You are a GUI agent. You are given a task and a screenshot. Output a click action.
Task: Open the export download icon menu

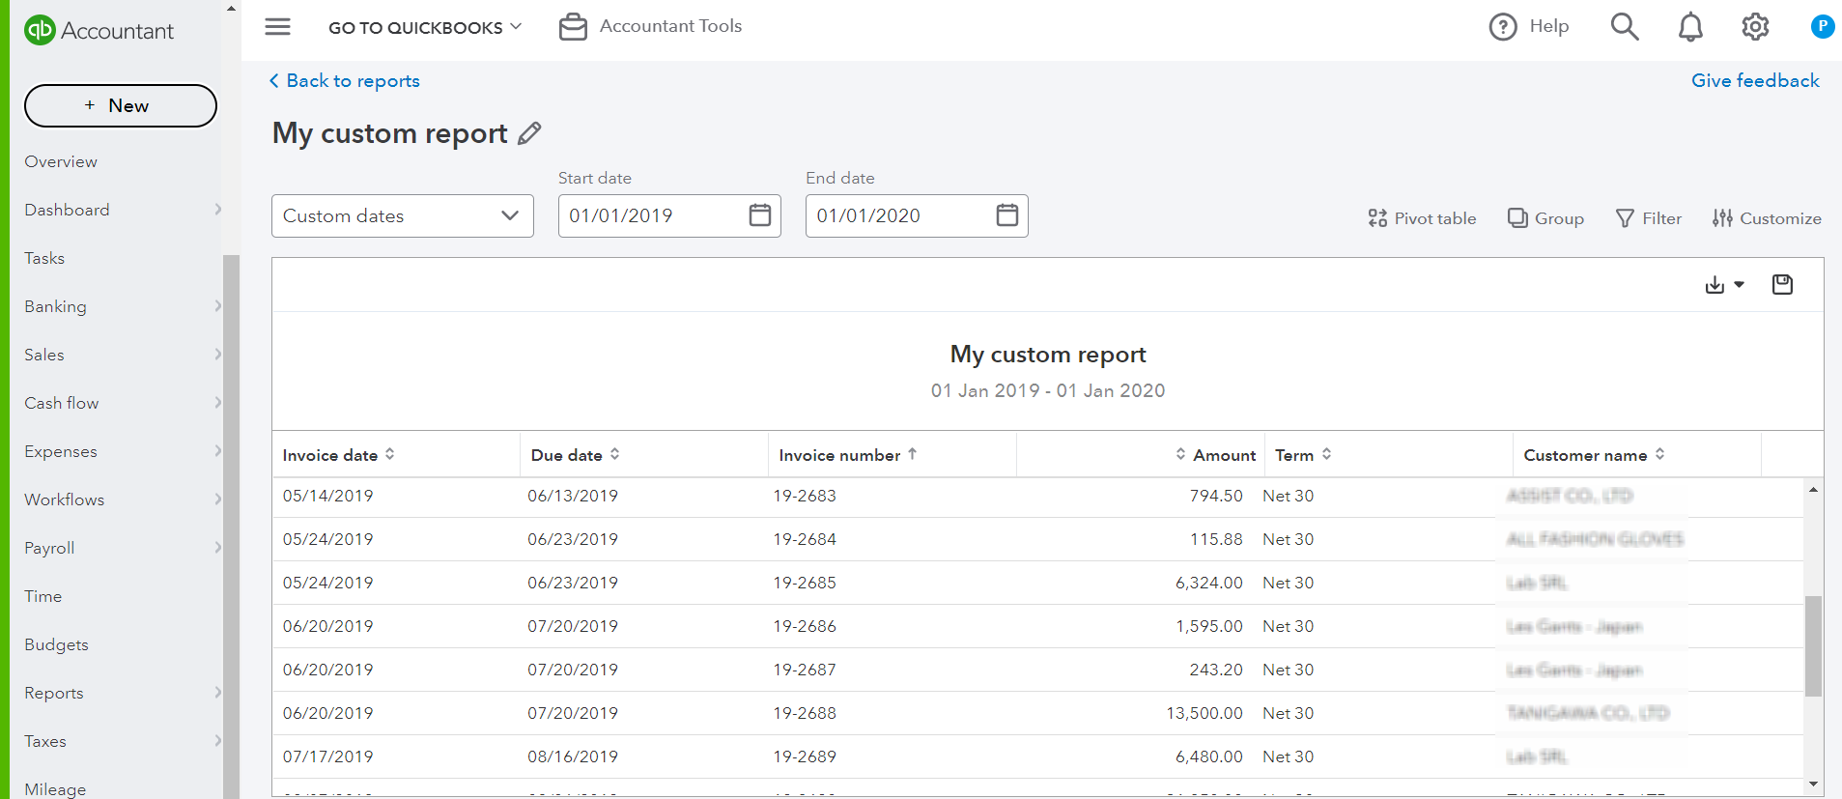point(1723,285)
